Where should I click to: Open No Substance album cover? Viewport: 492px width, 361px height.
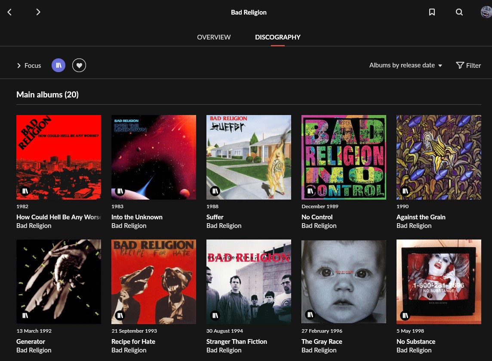pyautogui.click(x=439, y=282)
